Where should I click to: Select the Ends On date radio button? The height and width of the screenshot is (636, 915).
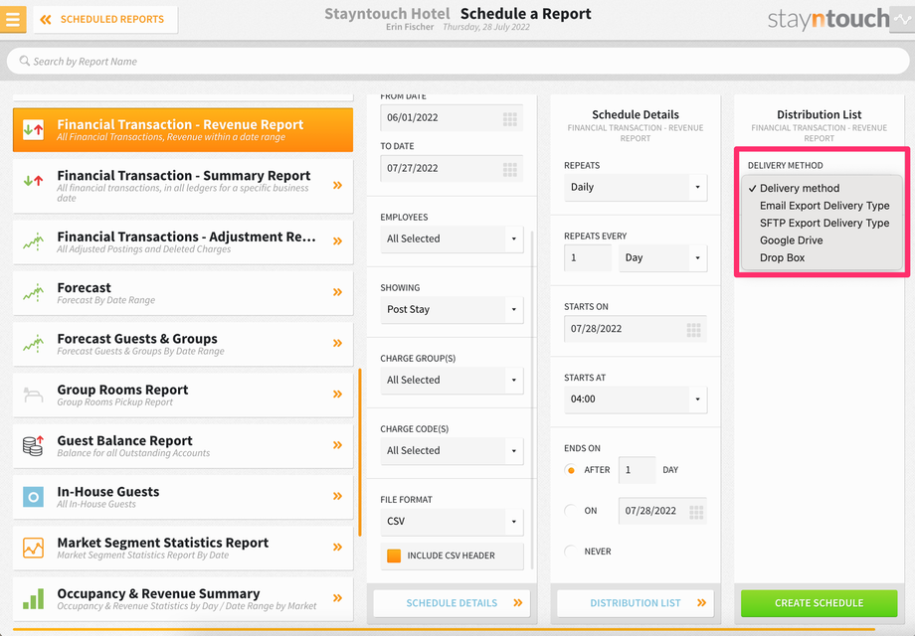point(571,511)
